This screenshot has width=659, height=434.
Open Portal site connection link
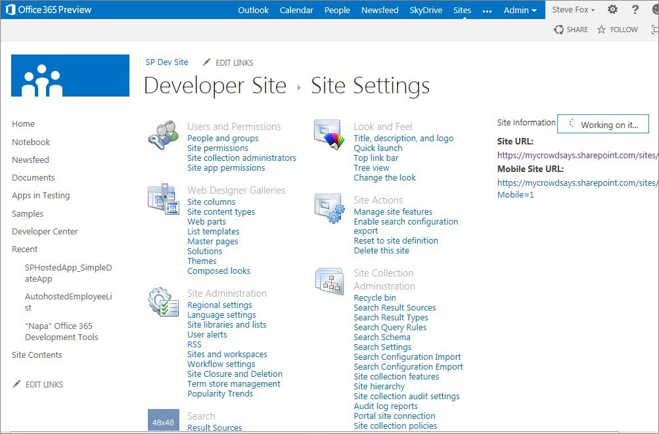[x=394, y=416]
